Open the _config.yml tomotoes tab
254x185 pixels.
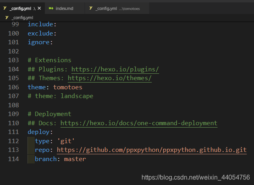coord(117,8)
